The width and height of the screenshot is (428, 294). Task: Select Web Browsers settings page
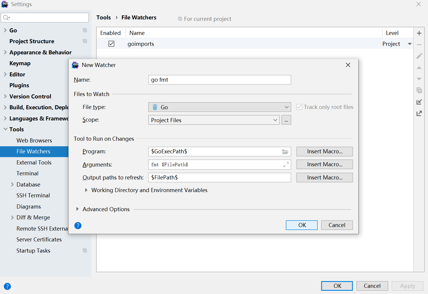click(x=34, y=140)
